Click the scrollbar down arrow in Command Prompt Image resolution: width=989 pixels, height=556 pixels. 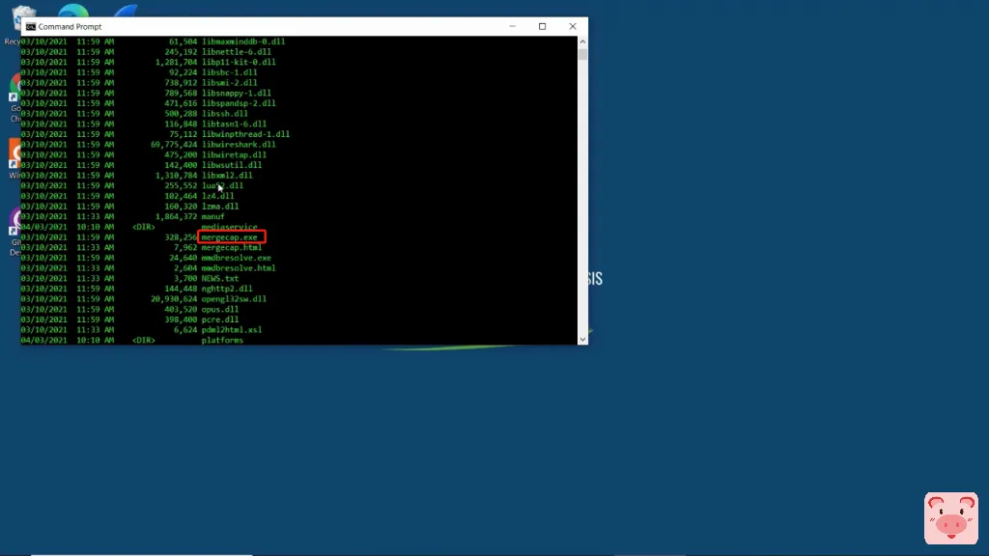pos(582,339)
